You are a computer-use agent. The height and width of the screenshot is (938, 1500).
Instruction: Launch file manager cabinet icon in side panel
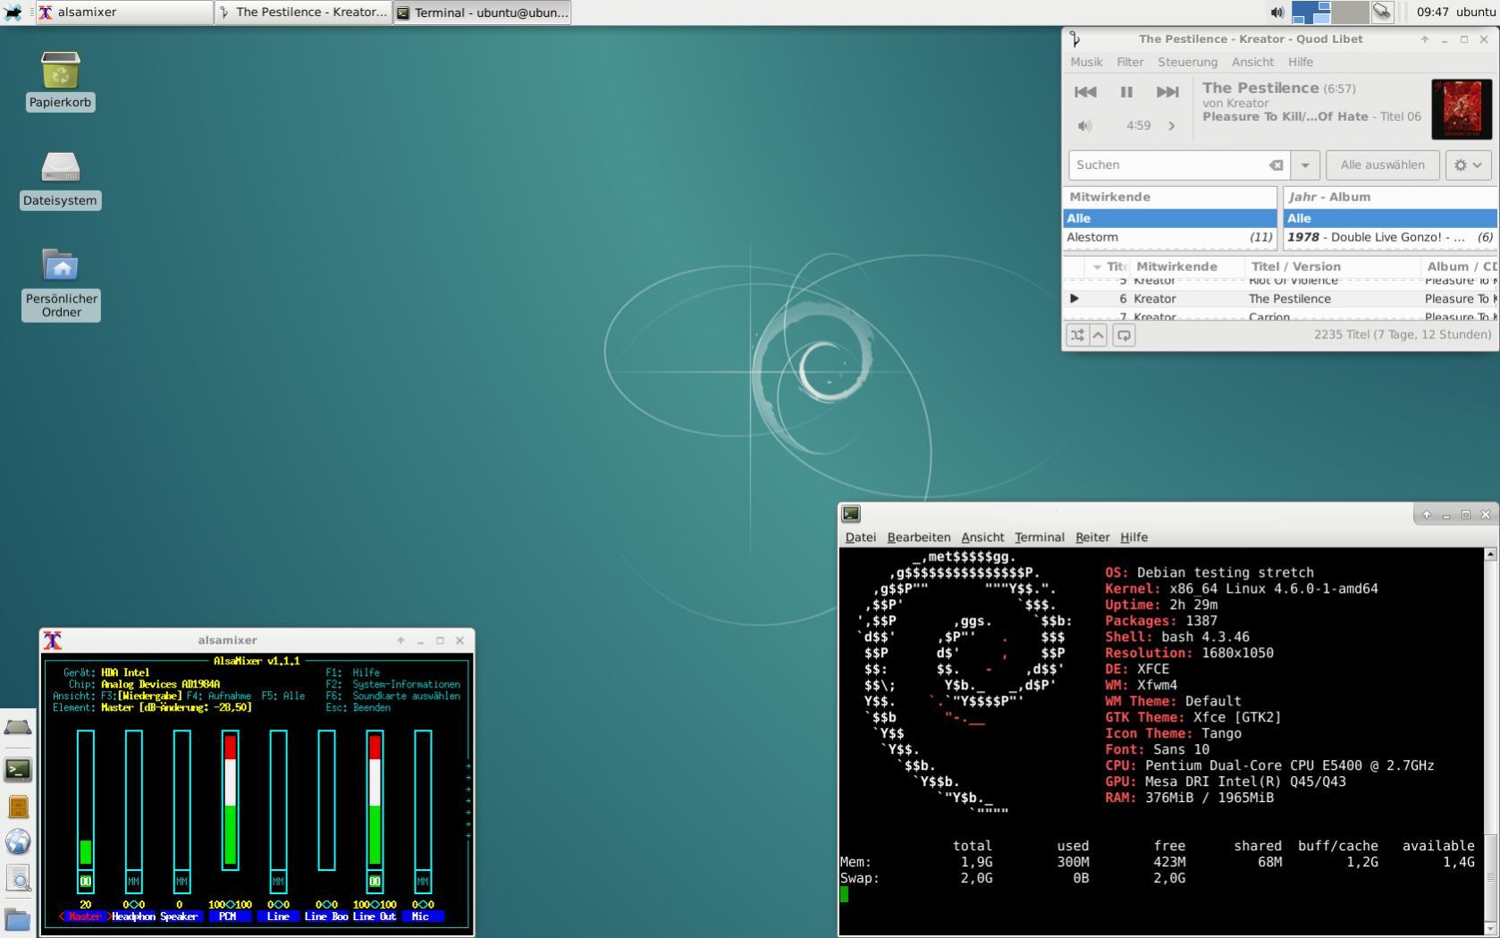(x=18, y=807)
